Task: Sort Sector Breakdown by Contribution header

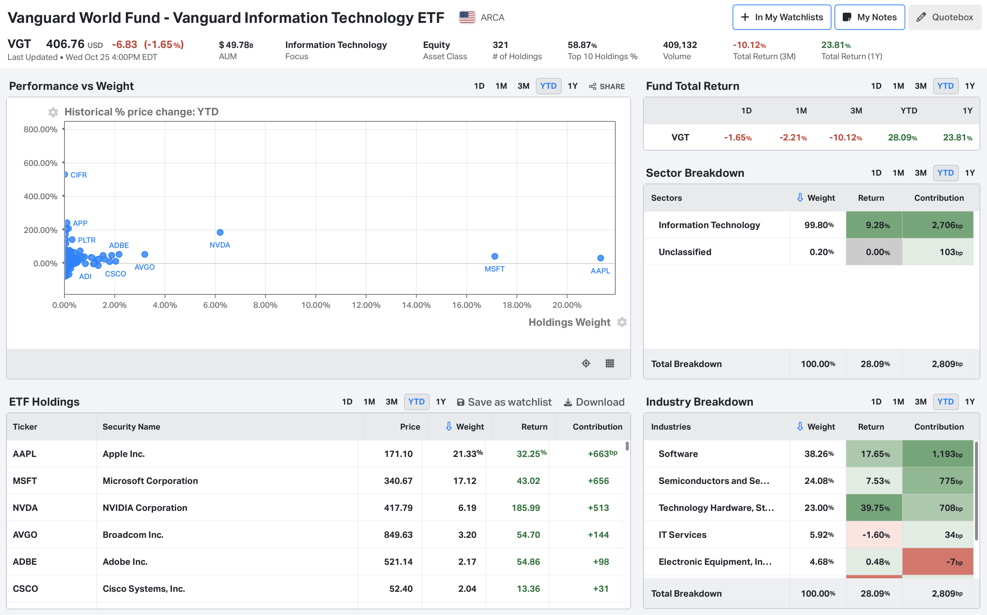Action: [939, 198]
